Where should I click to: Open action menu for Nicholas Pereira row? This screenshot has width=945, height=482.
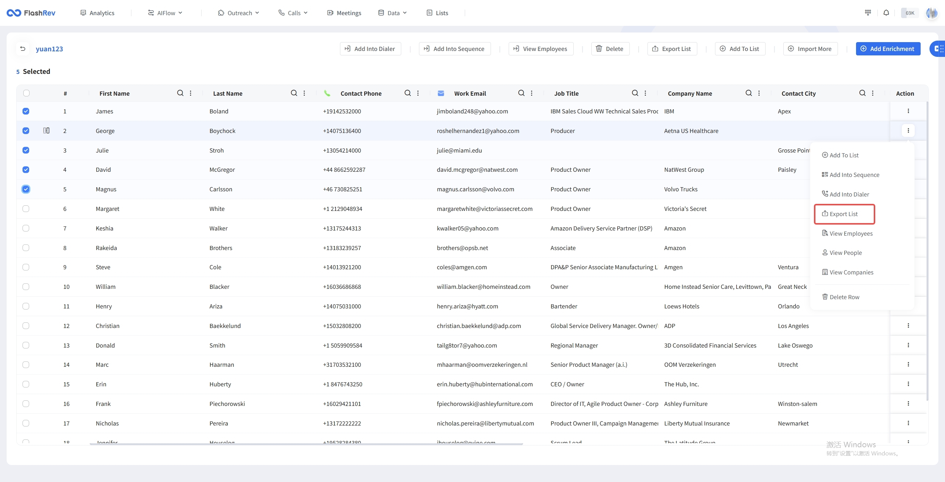[908, 423]
